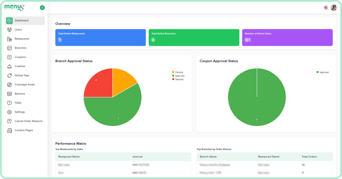Open the Cuisines dish icon
The height and width of the screenshot is (179, 342).
point(10,66)
